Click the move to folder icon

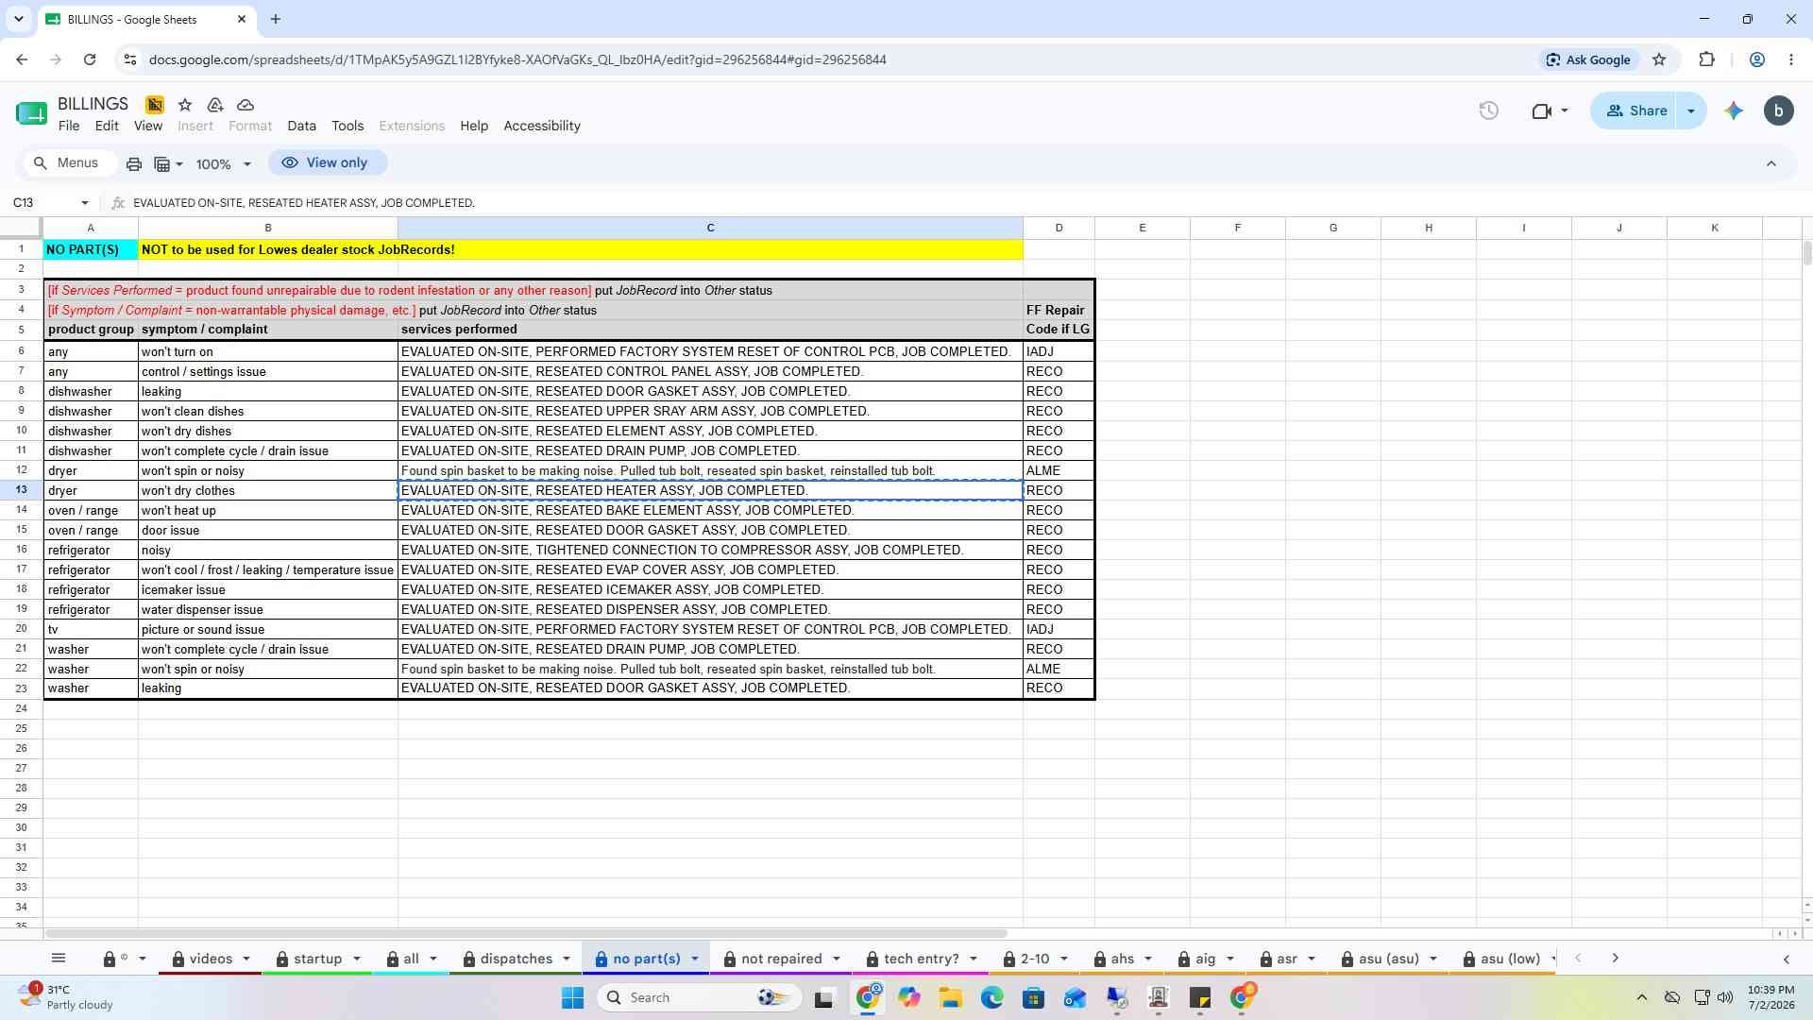(215, 105)
